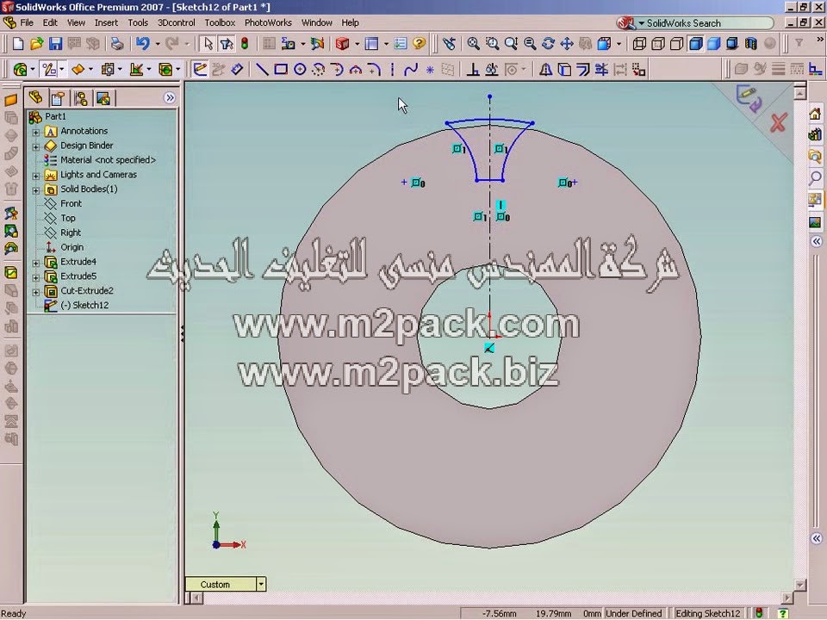Open the SolidWorks Resources home icon

pos(816,114)
